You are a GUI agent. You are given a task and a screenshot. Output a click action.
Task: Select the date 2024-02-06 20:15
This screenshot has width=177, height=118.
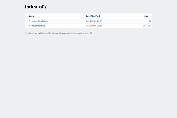(x=94, y=26)
